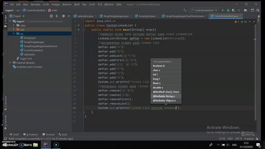Screen dimensions: 265x149
Task: Open File Explorer from taskbar
Action: click(35, 145)
